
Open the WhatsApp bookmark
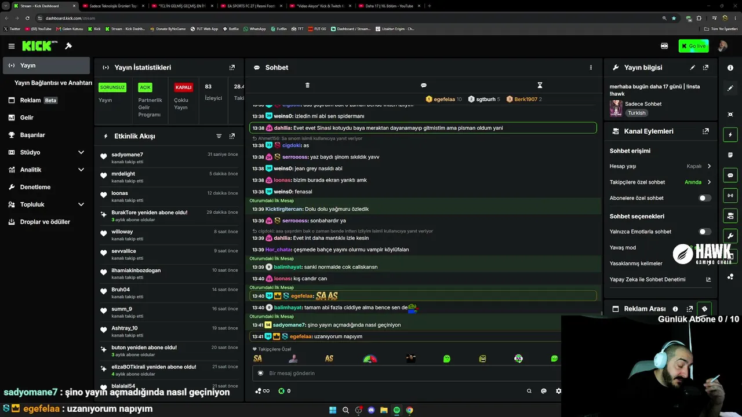pyautogui.click(x=254, y=28)
